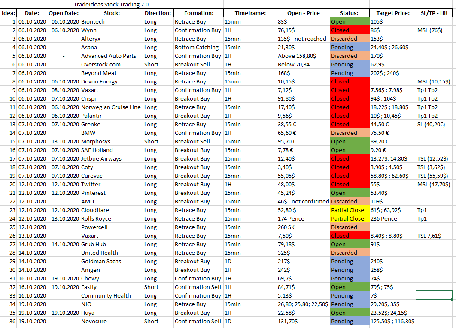456x328 pixels.
Task: Click the 'Above 158,80$' cell
Action: point(303,56)
